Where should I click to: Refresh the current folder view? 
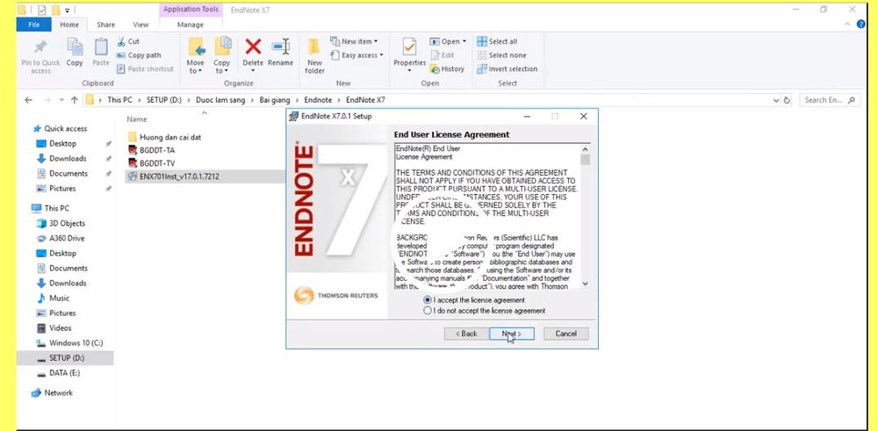pos(788,100)
